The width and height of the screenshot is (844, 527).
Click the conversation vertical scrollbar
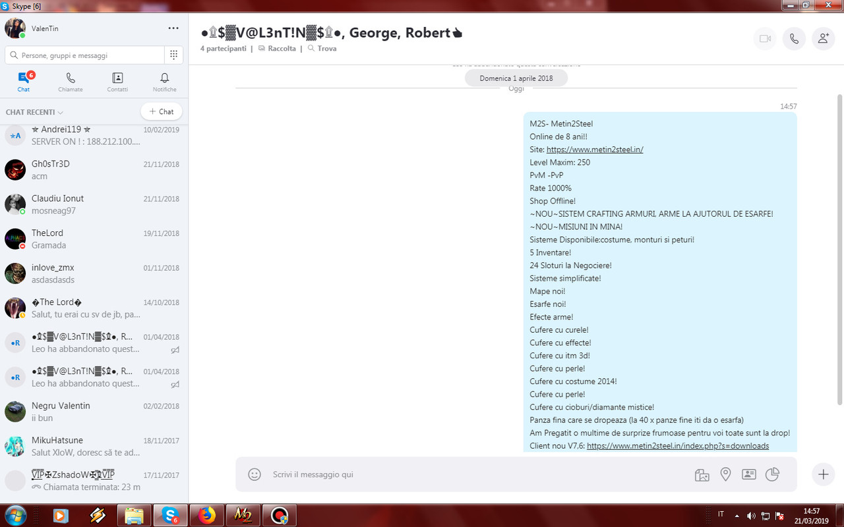pos(839,250)
